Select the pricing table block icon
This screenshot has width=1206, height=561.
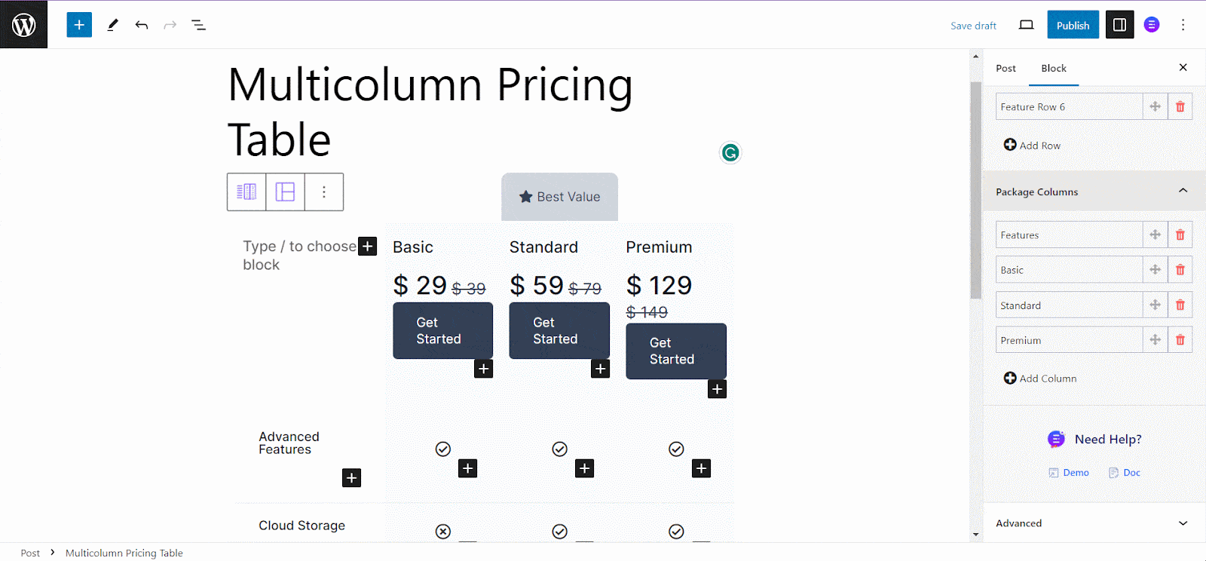[x=246, y=192]
